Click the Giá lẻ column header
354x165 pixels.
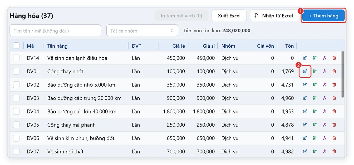point(179,46)
